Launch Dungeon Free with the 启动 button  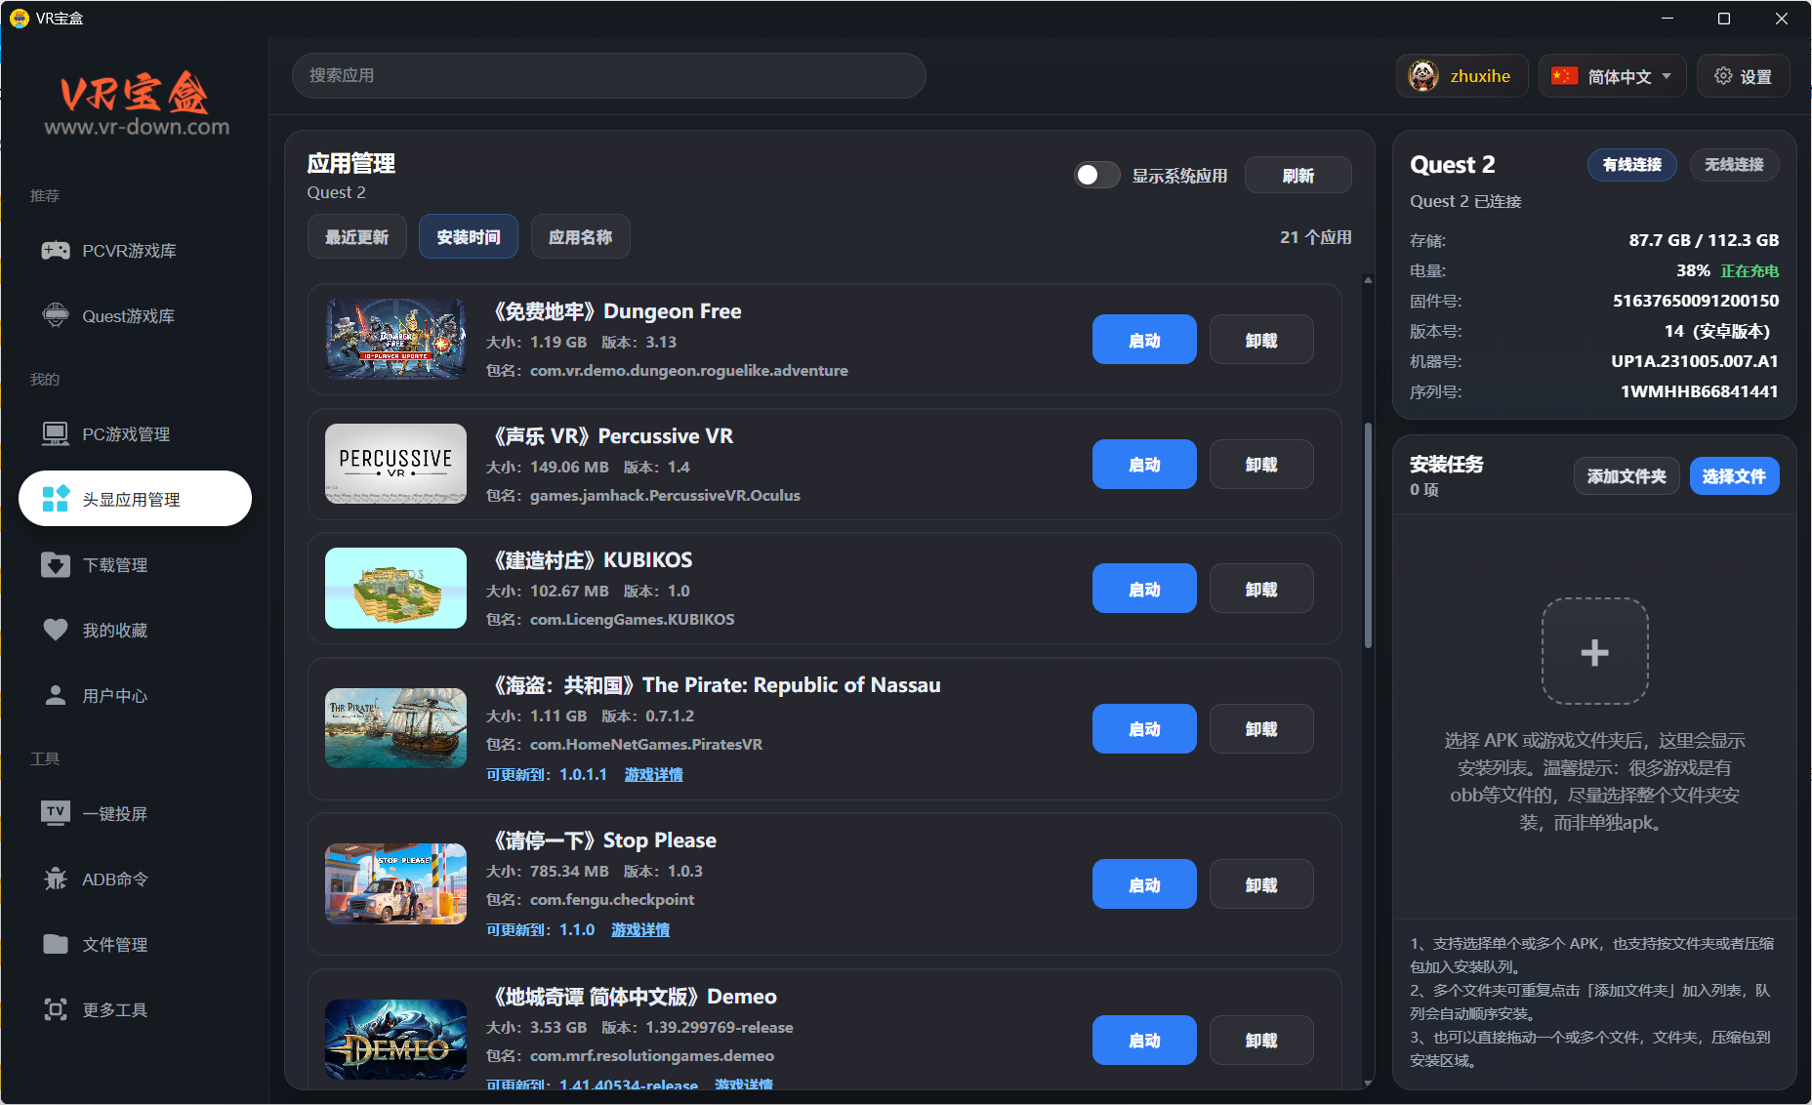point(1143,339)
